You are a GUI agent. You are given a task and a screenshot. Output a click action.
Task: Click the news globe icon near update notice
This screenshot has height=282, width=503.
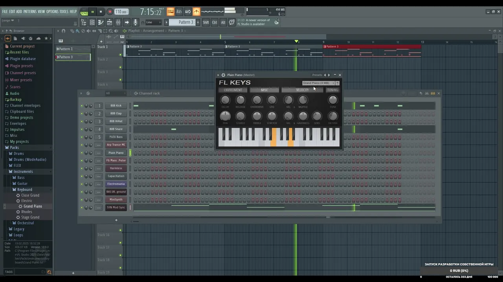277,22
